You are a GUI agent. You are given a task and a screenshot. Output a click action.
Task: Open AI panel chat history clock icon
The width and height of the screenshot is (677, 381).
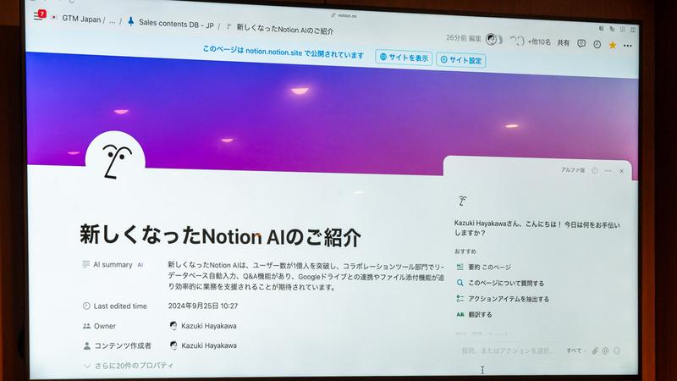coord(595,171)
